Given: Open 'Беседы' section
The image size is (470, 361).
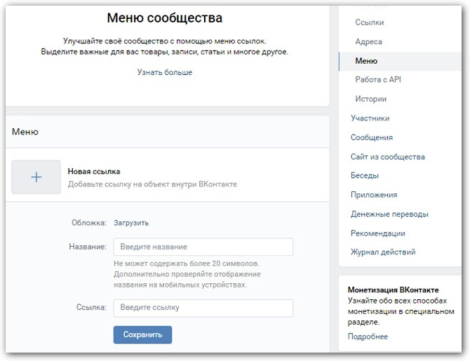Looking at the screenshot, I should click(x=365, y=175).
